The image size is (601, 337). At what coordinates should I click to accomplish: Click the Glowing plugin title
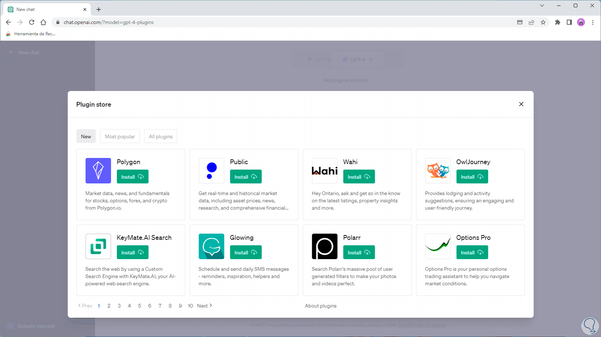click(x=241, y=238)
